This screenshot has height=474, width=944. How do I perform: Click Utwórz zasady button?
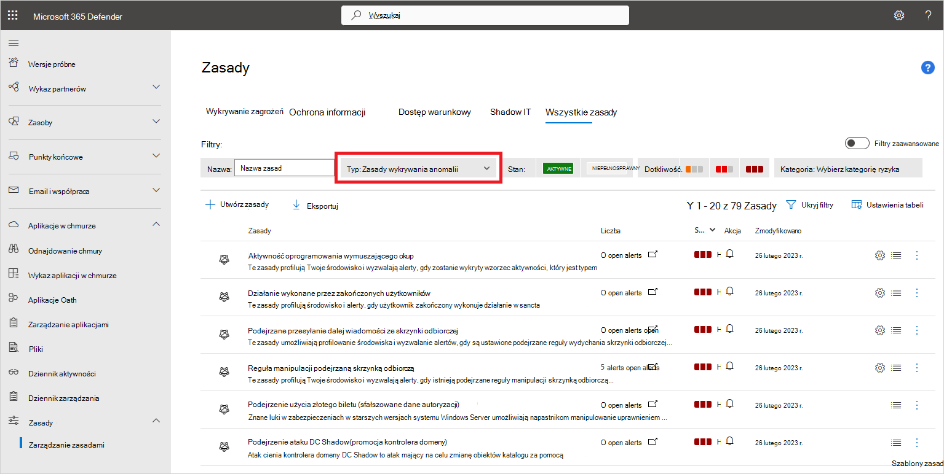click(x=237, y=205)
